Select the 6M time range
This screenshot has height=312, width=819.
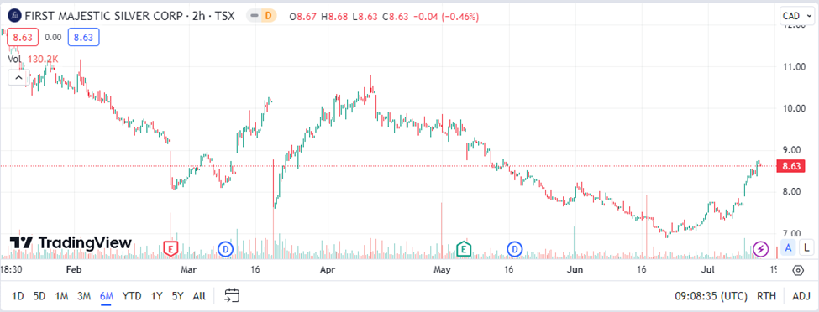[x=107, y=296]
